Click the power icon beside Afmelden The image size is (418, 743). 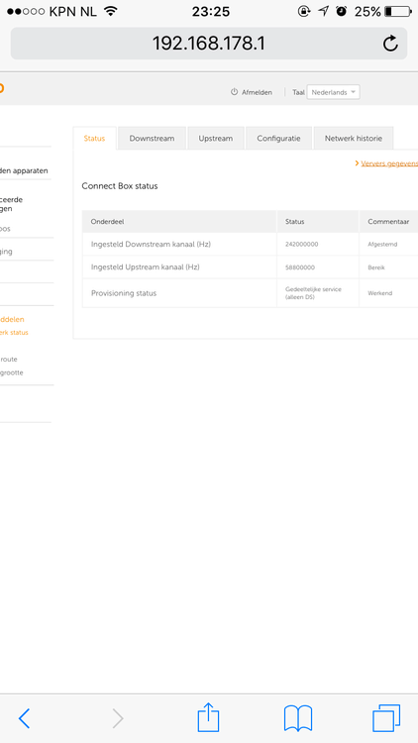[x=234, y=92]
